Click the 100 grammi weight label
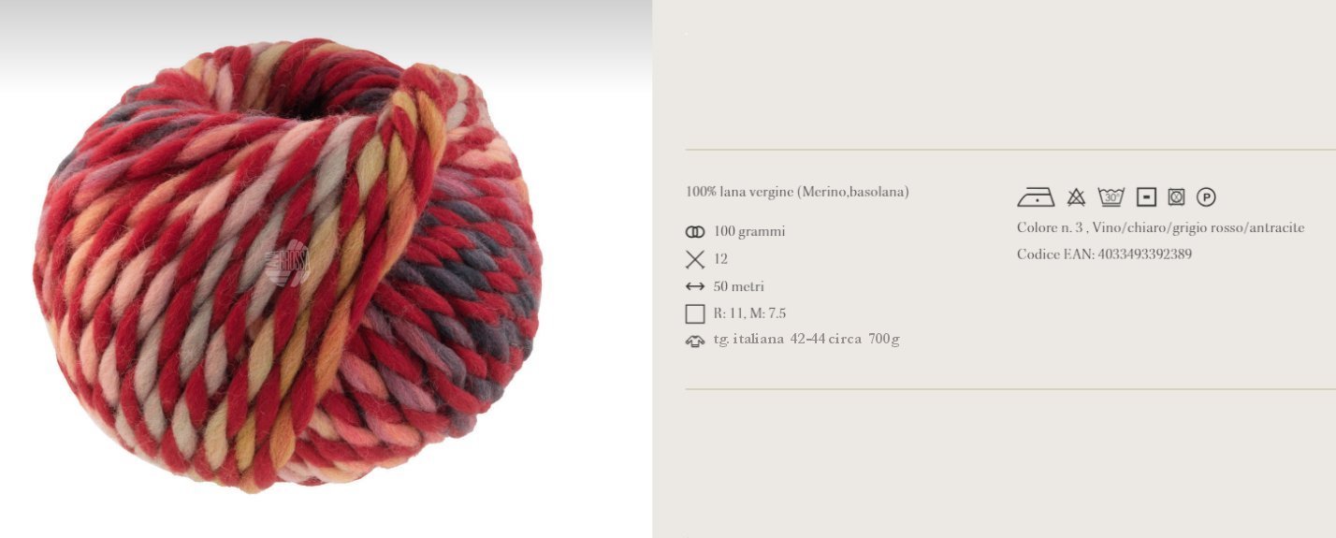This screenshot has width=1336, height=538. point(749,232)
